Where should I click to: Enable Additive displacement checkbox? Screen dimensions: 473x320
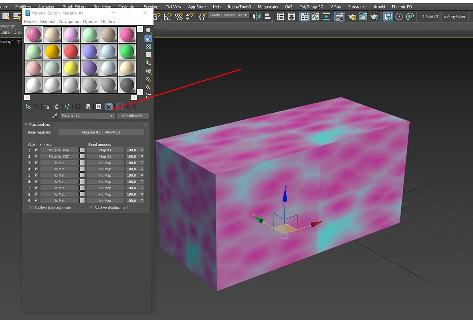coord(91,207)
